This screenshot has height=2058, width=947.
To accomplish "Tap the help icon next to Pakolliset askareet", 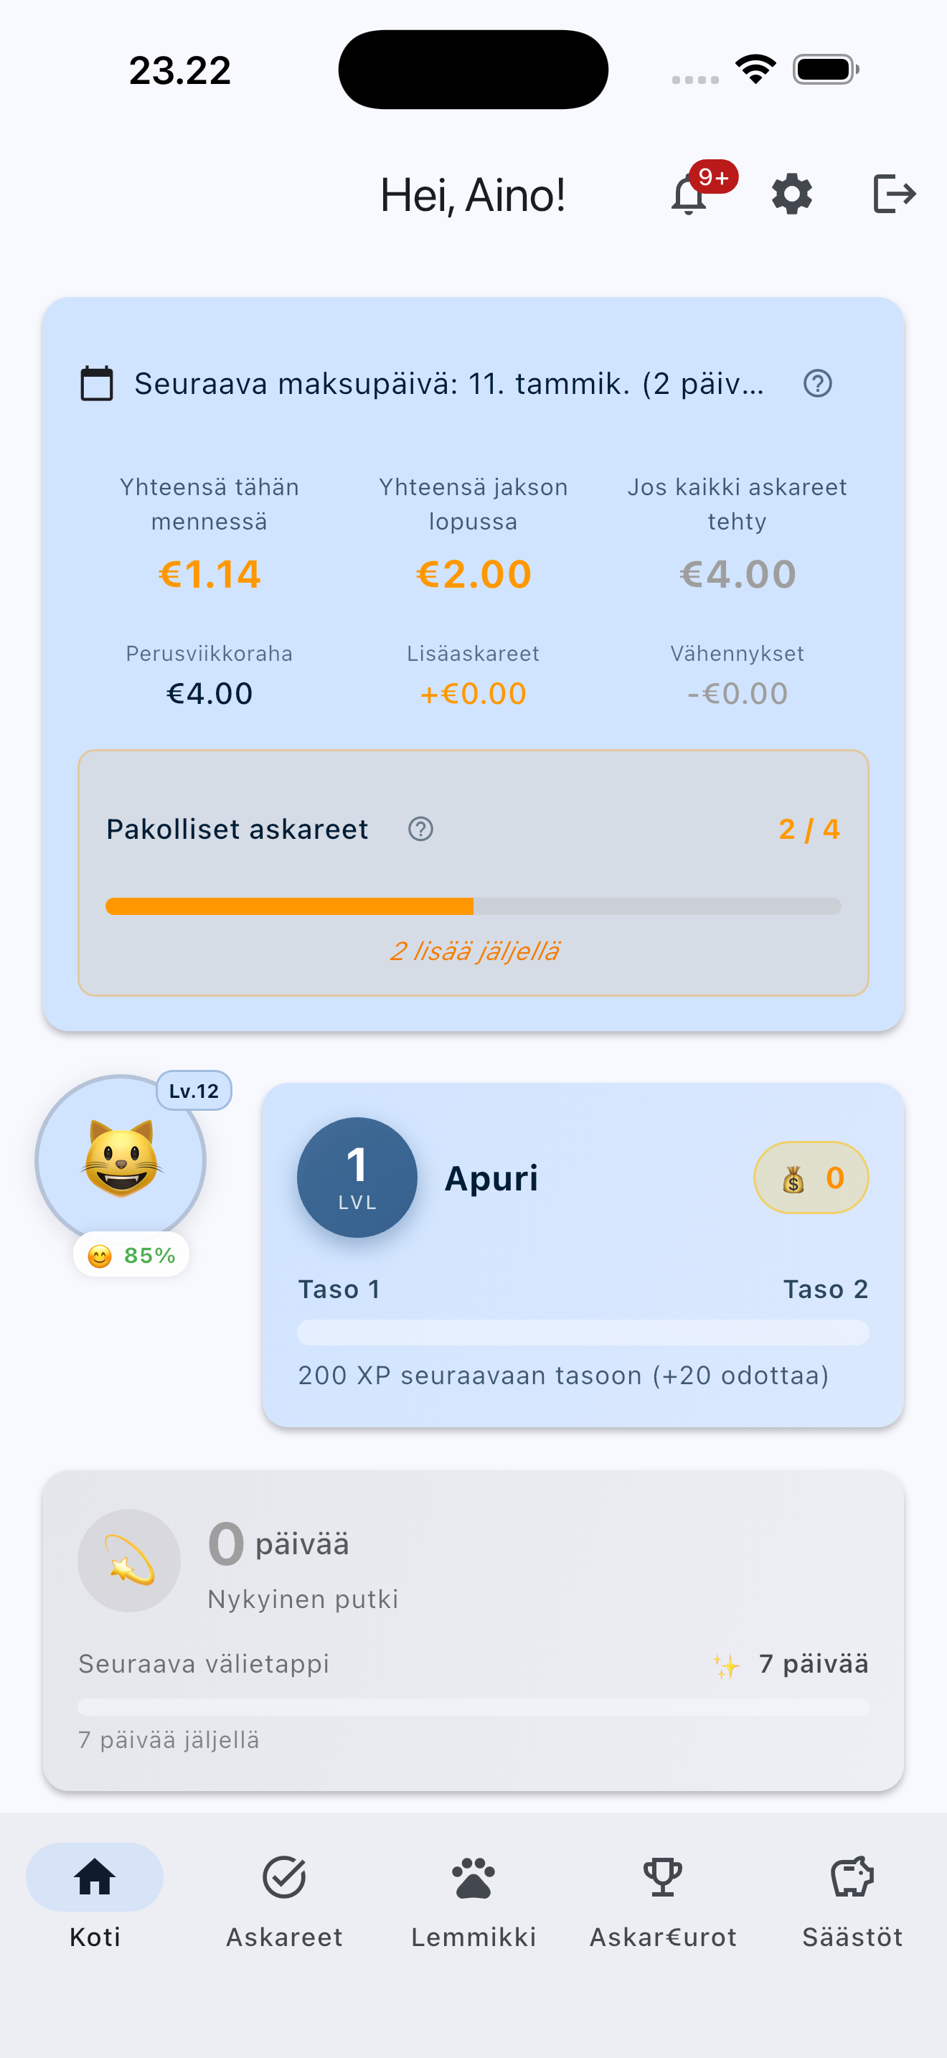I will (x=421, y=830).
